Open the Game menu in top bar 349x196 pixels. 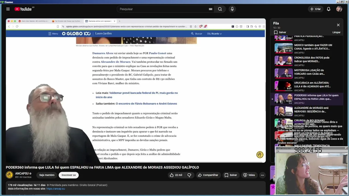point(9,2)
